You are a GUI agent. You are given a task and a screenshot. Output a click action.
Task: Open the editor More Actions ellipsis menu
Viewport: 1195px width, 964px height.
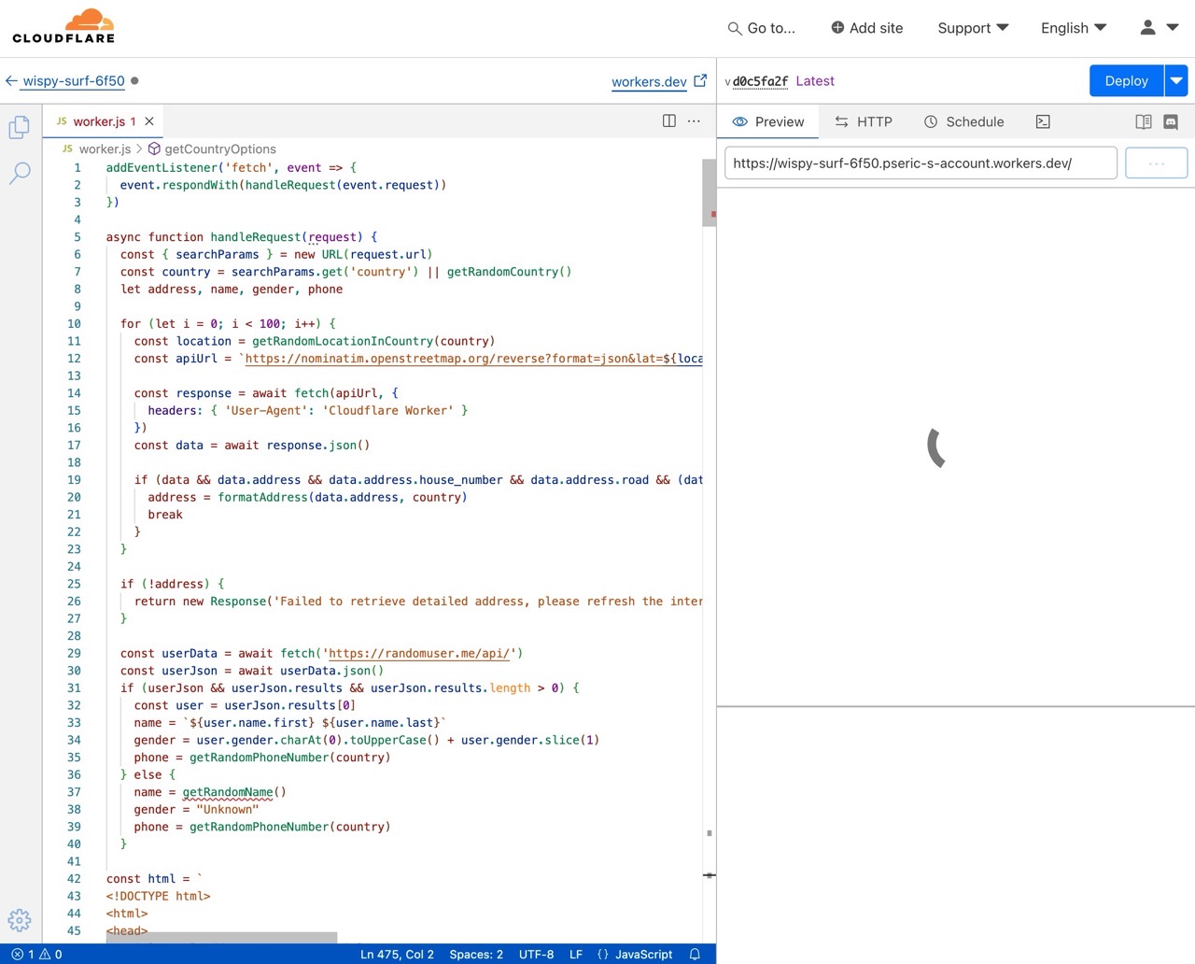(x=694, y=121)
